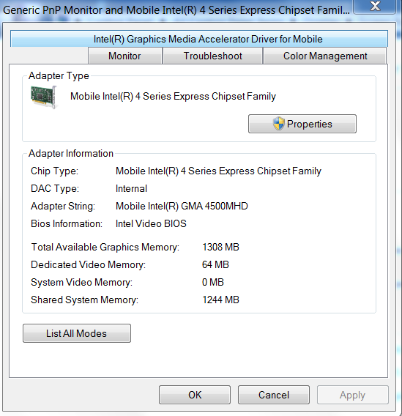Click the Adapter Type group heading
402x416 pixels.
[x=59, y=76]
